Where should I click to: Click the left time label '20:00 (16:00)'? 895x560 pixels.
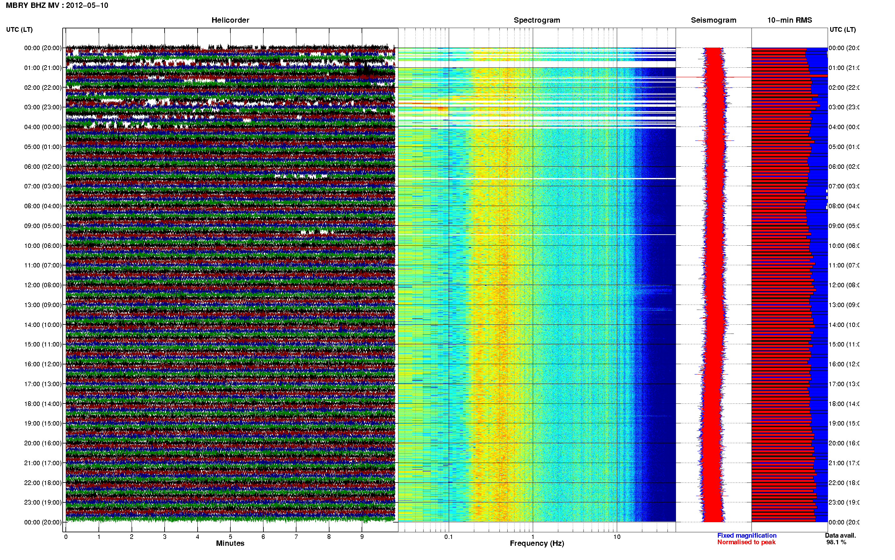[43, 443]
